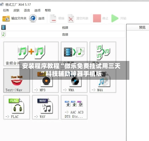Choose the -> WAV converter
149x141 pixels.
45,107
